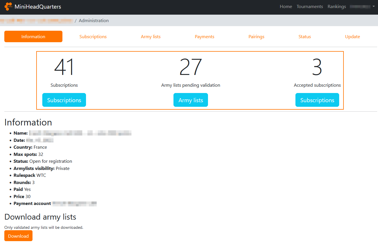Click the orange Download button
This screenshot has height=244, width=378.
tap(18, 236)
